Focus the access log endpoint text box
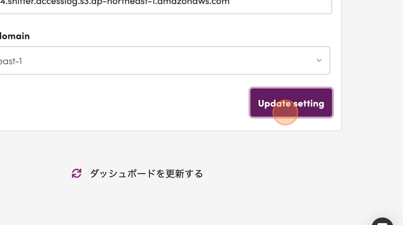 pyautogui.click(x=166, y=5)
